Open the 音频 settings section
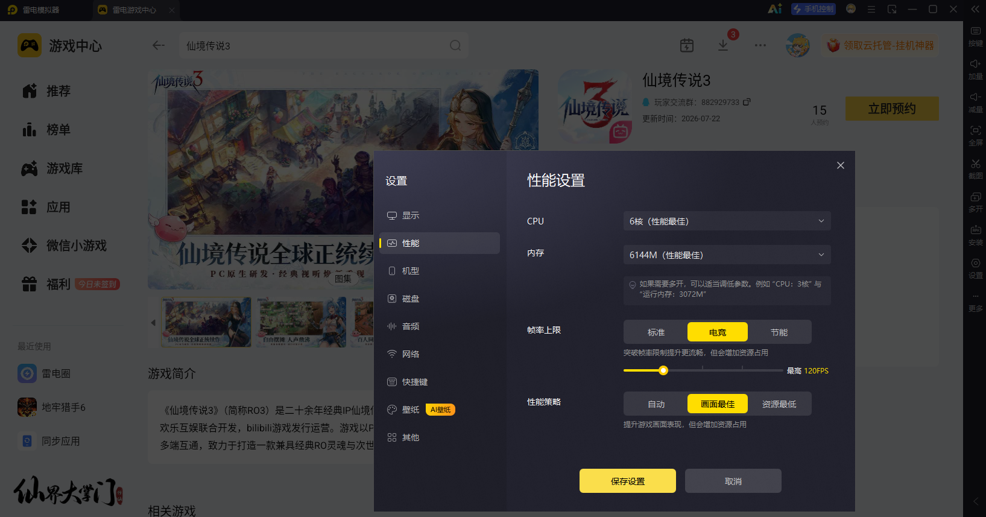The width and height of the screenshot is (986, 517). coord(440,326)
